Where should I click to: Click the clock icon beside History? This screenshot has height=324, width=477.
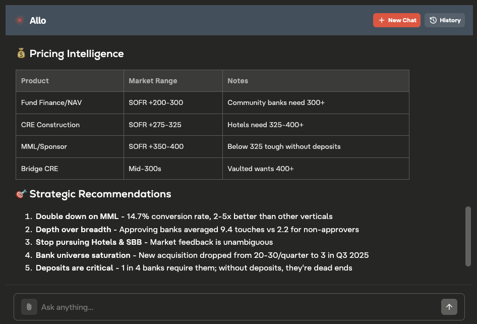(433, 20)
